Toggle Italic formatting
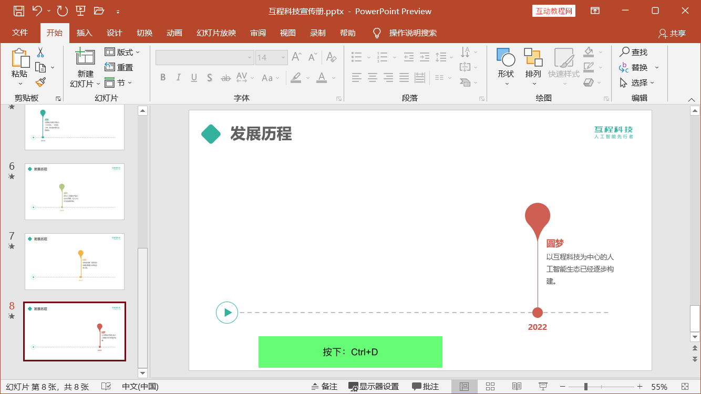Image resolution: width=701 pixels, height=394 pixels. pyautogui.click(x=178, y=78)
